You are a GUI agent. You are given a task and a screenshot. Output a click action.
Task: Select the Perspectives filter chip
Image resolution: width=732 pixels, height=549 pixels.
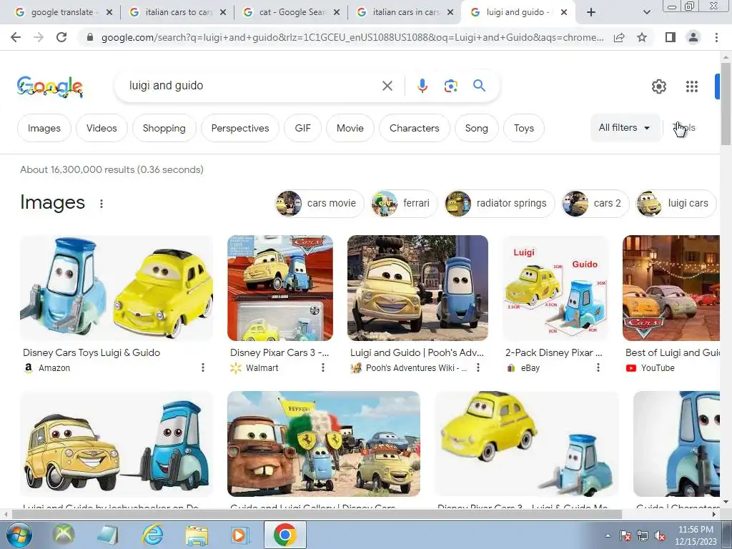[x=240, y=128]
